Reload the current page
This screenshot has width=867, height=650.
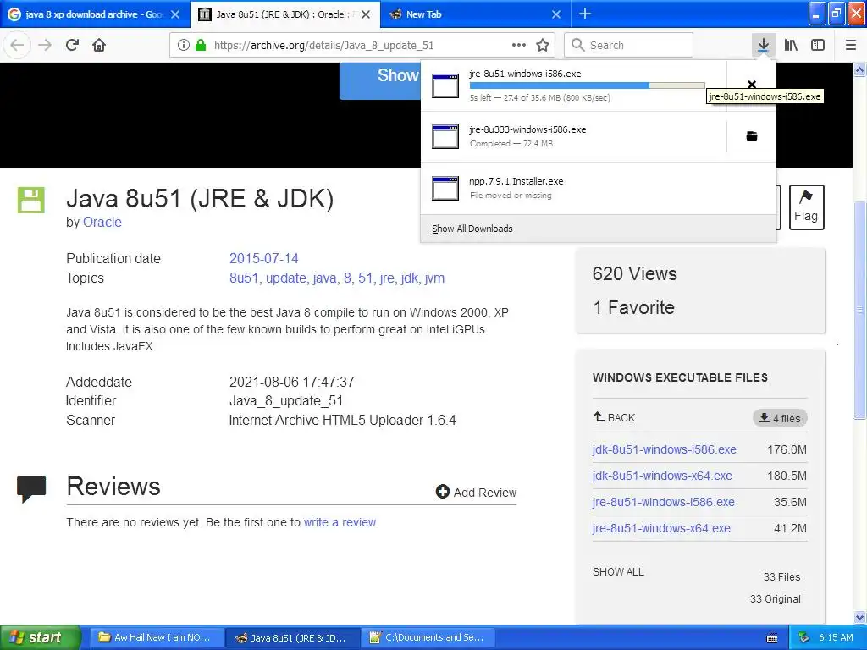[x=73, y=46]
